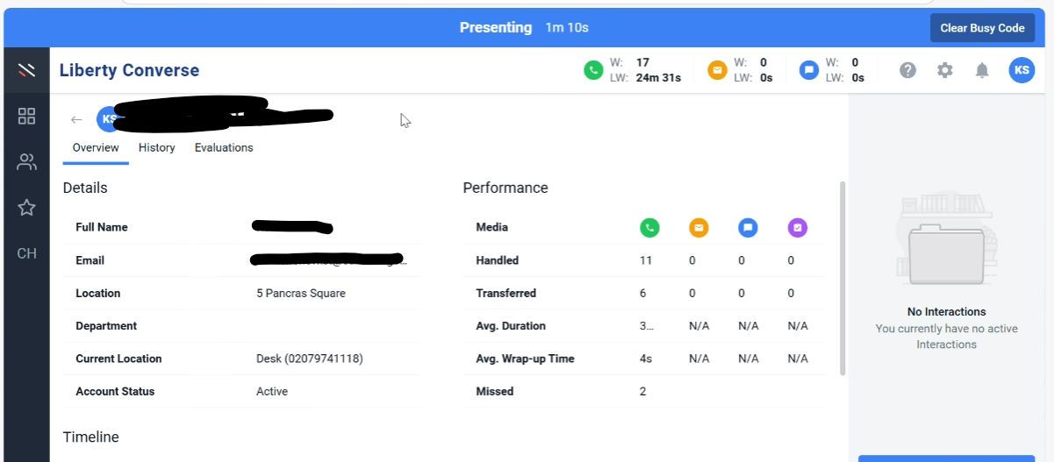The width and height of the screenshot is (1054, 462).
Task: Click the 'Avg. Wrap-up Time' row label
Action: coord(525,359)
